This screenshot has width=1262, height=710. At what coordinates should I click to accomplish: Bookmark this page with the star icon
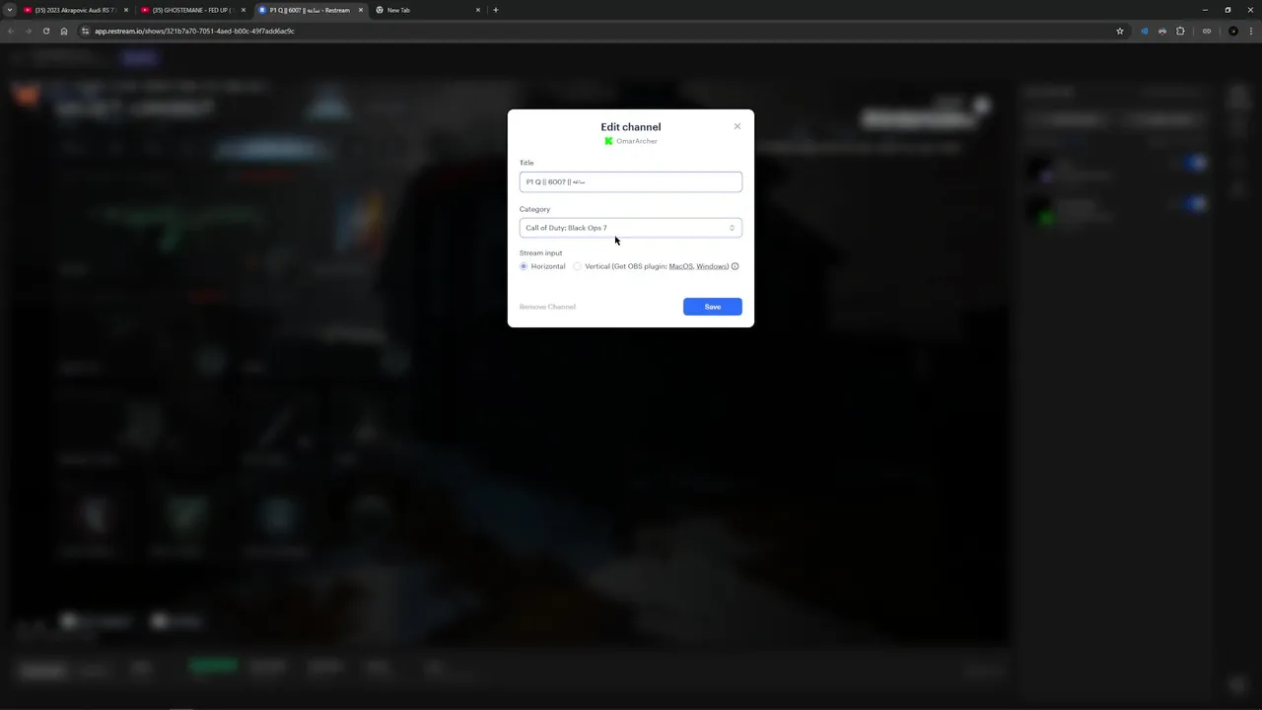[1119, 31]
